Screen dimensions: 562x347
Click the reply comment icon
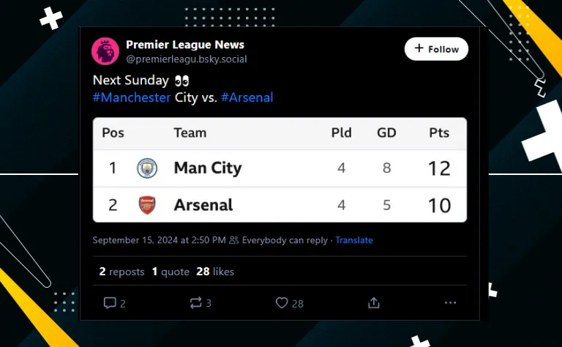[110, 302]
